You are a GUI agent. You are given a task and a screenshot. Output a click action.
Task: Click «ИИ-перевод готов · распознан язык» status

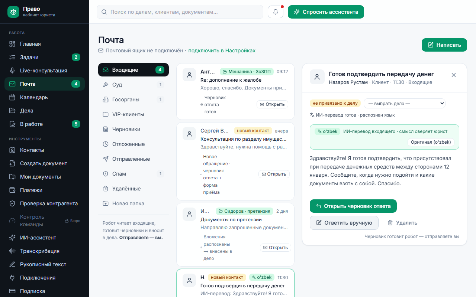coord(352,115)
